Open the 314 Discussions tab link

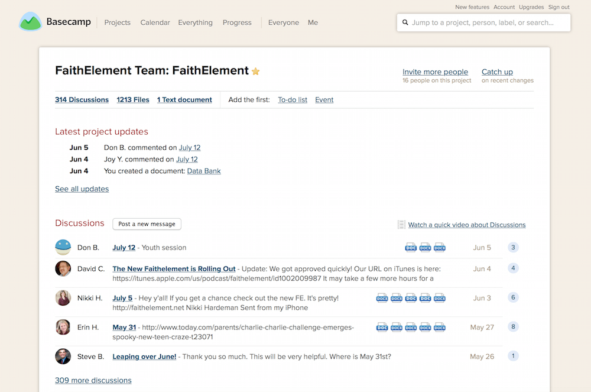[82, 99]
